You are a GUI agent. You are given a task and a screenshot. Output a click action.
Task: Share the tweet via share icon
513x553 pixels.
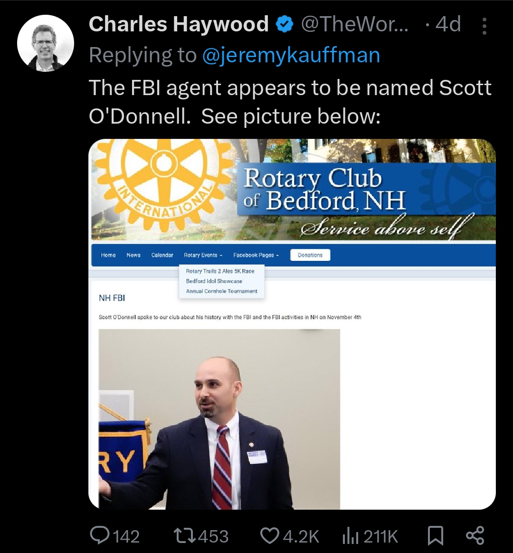(x=475, y=535)
